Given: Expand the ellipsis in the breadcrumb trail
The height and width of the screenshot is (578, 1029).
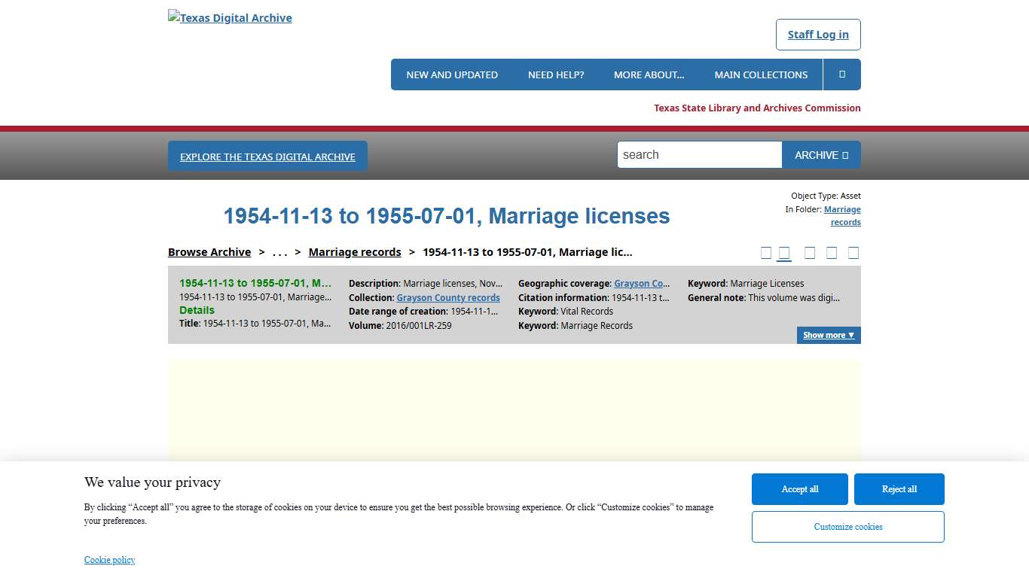Looking at the screenshot, I should pos(280,252).
